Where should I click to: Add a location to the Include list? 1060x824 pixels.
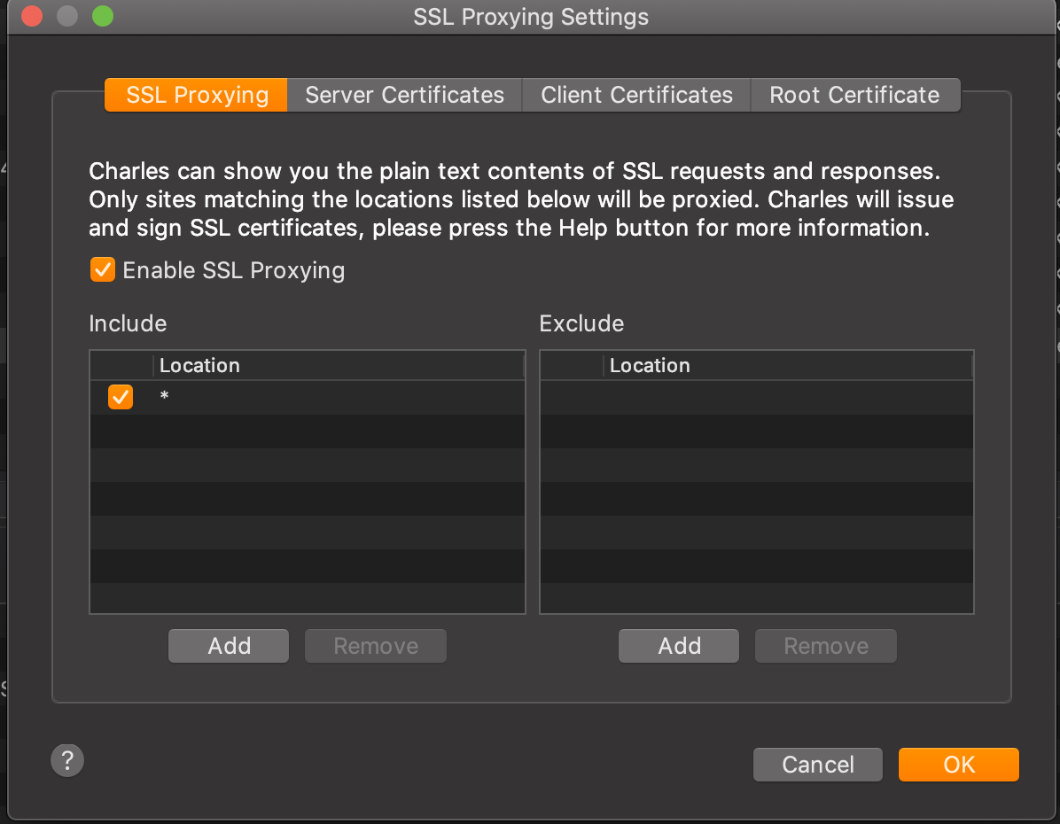coord(229,646)
